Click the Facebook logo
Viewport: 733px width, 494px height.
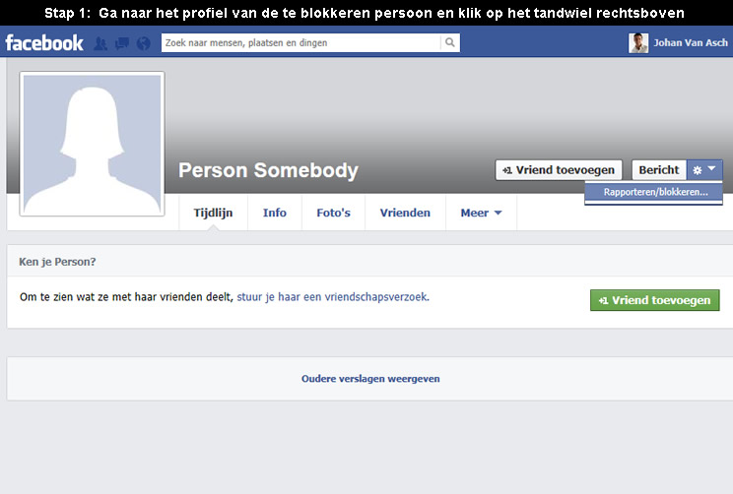(44, 43)
